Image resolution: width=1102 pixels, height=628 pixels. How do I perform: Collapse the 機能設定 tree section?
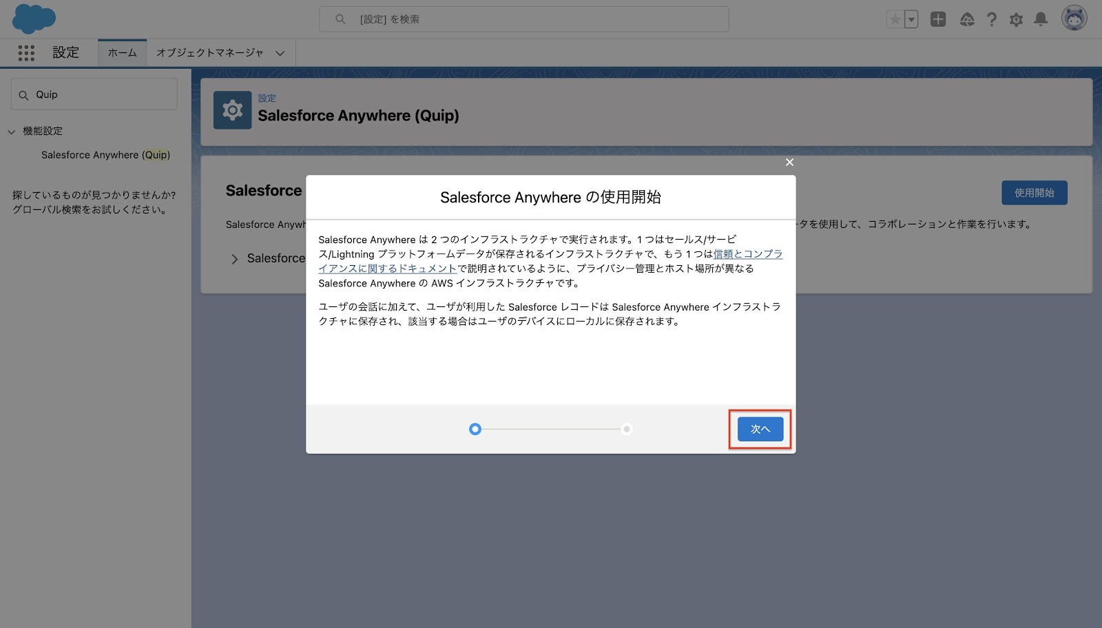click(11, 132)
